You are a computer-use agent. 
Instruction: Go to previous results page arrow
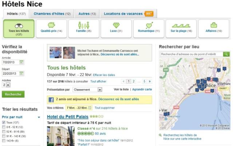[123, 81]
